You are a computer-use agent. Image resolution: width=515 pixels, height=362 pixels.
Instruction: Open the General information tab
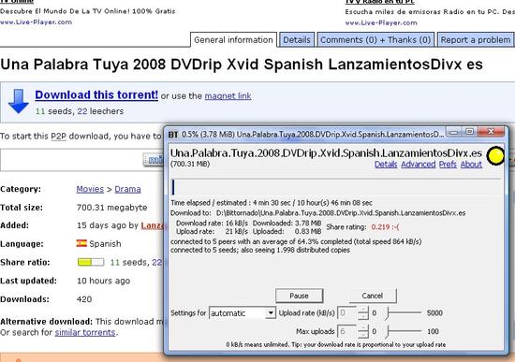233,40
